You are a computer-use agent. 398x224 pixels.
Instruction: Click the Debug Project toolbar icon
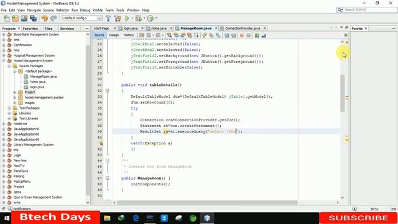(138, 18)
